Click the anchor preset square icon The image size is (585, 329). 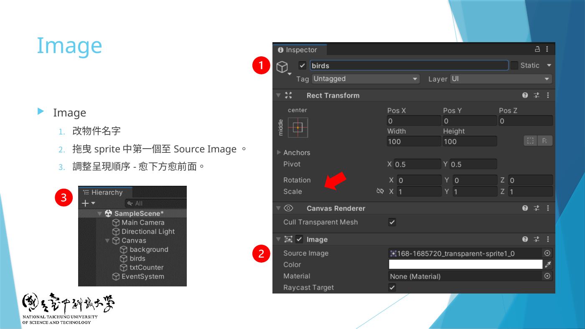[298, 127]
